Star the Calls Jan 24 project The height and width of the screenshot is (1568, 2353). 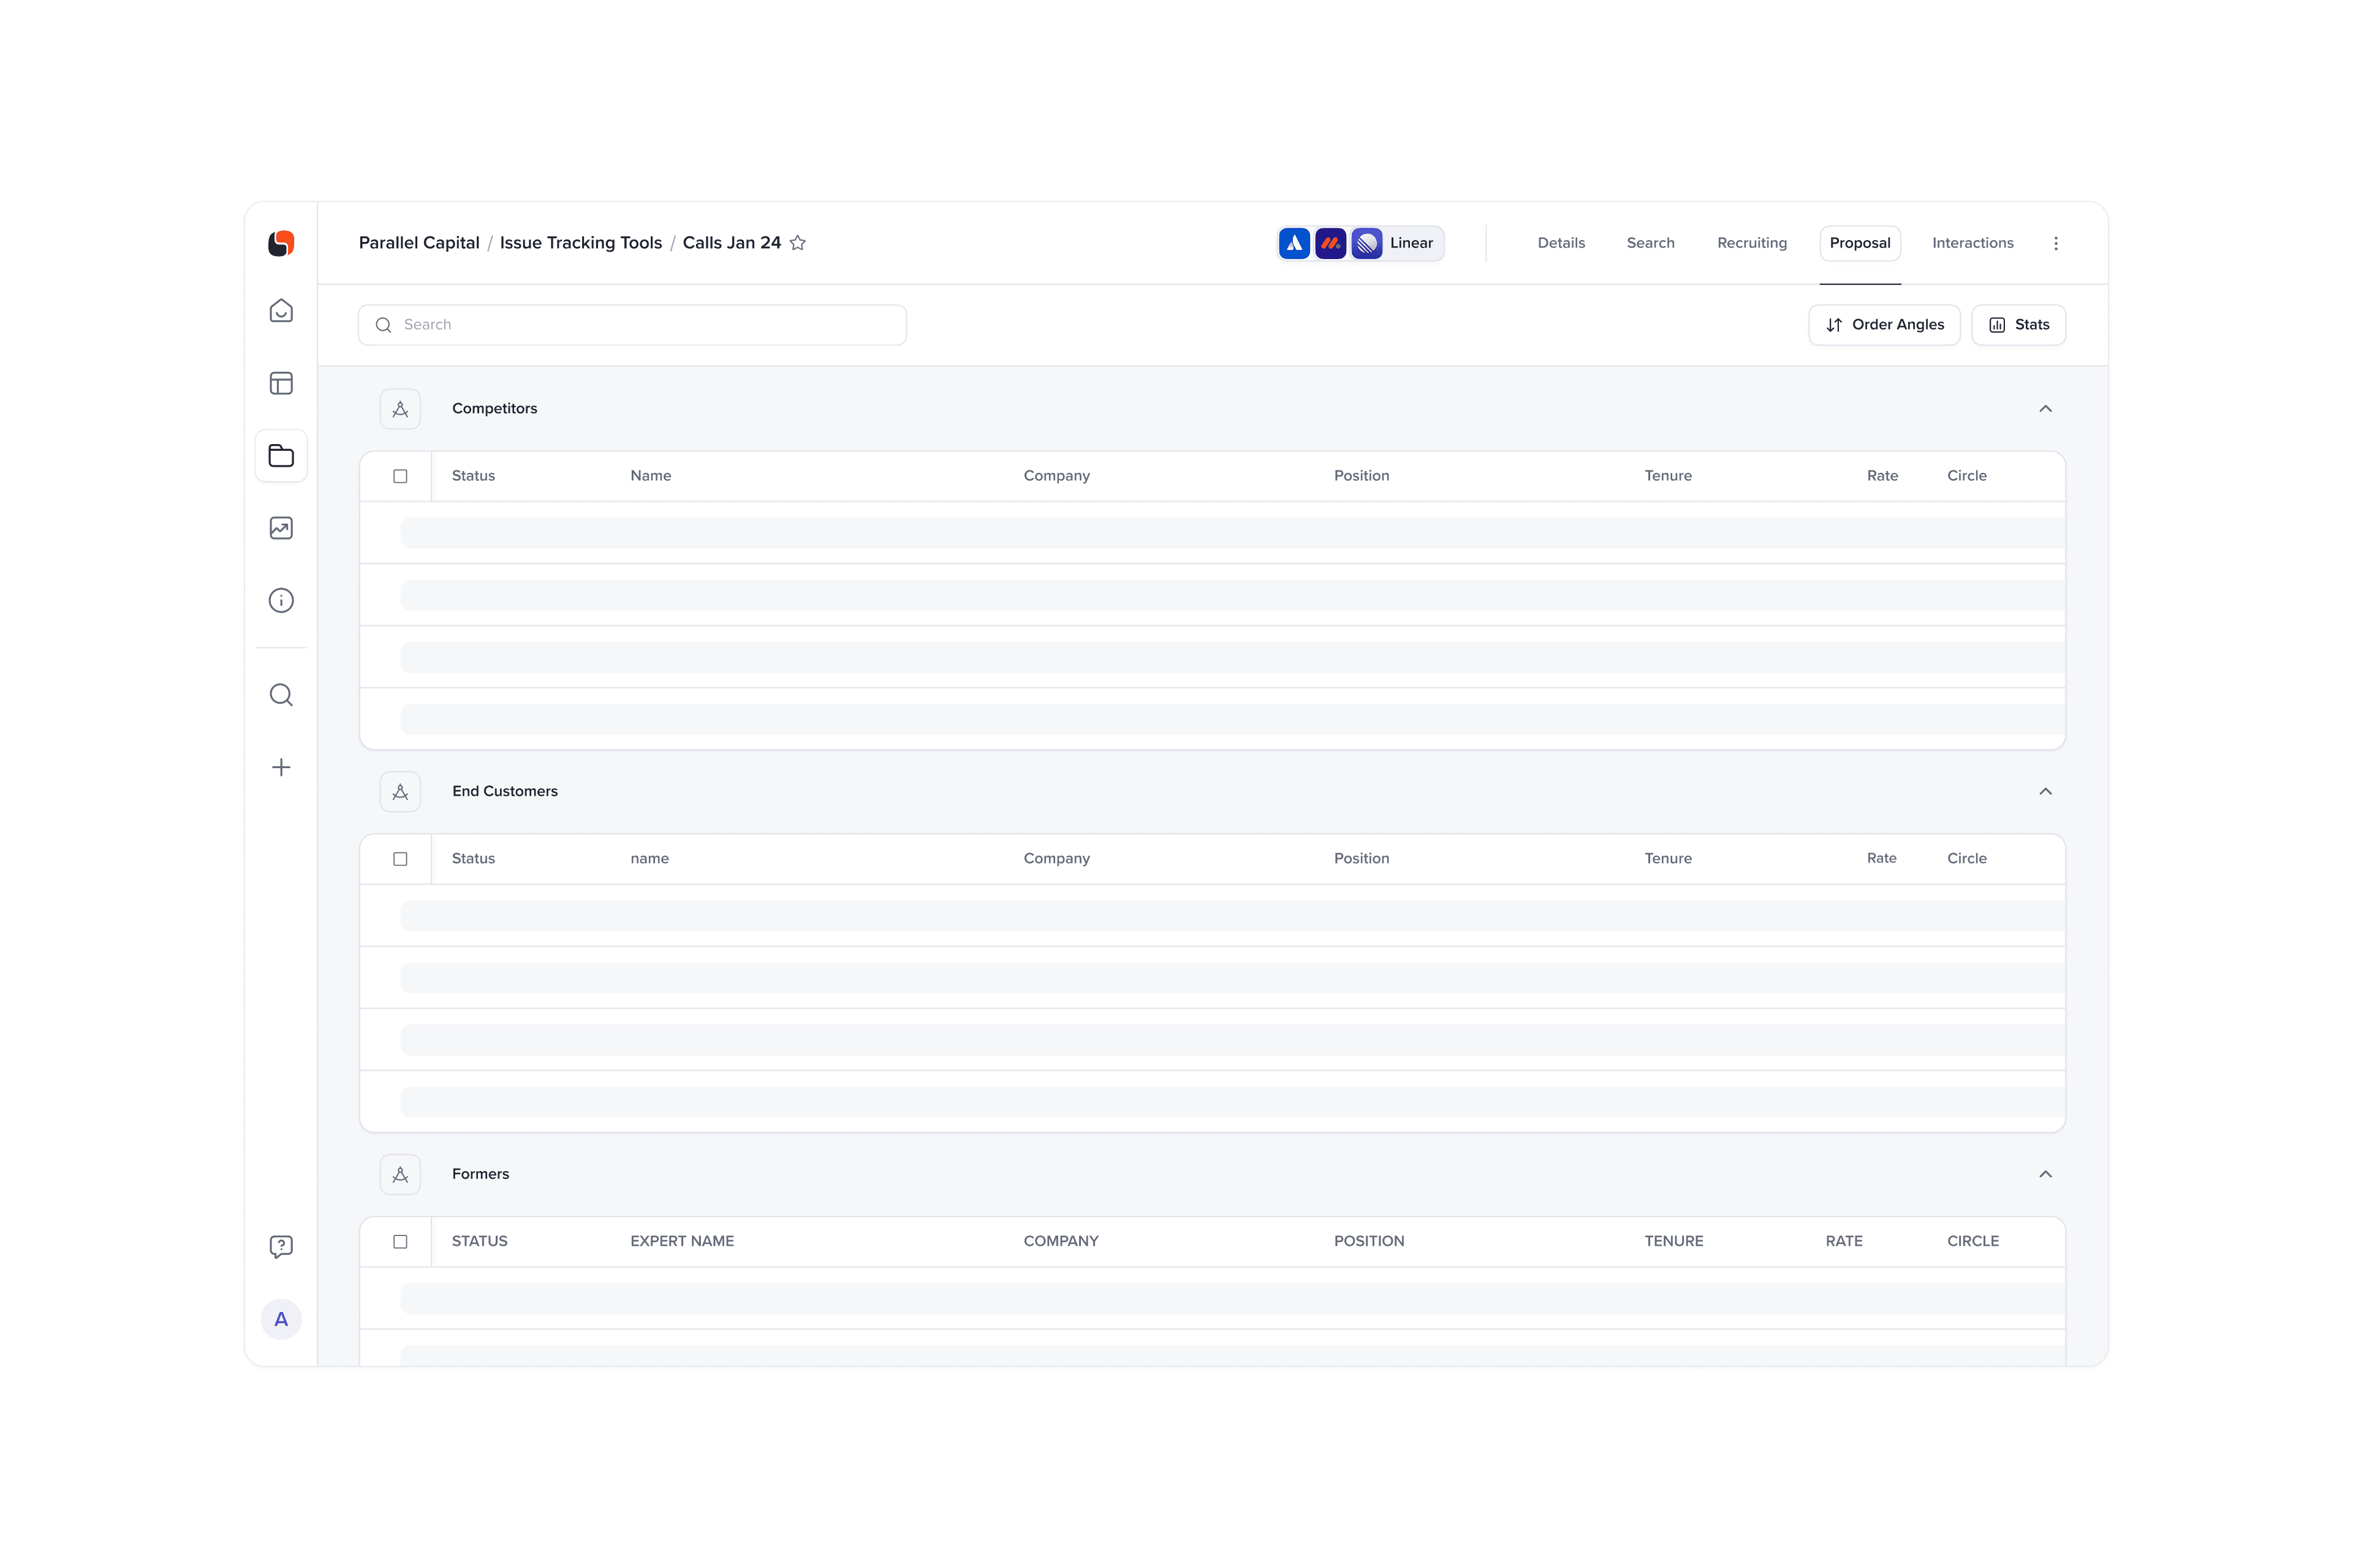(797, 243)
